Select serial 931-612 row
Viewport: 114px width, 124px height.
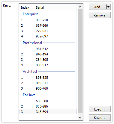[48, 49]
